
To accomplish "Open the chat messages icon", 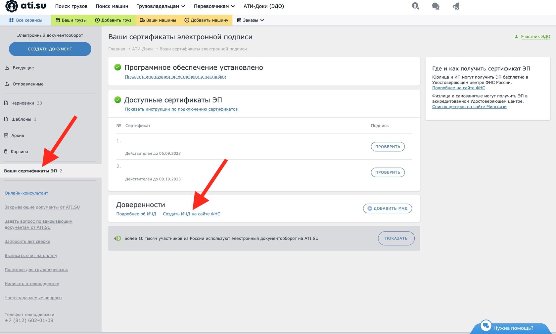I will [x=436, y=6].
